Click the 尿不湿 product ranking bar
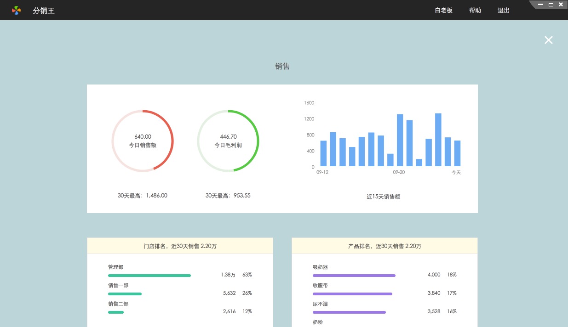 coord(349,312)
